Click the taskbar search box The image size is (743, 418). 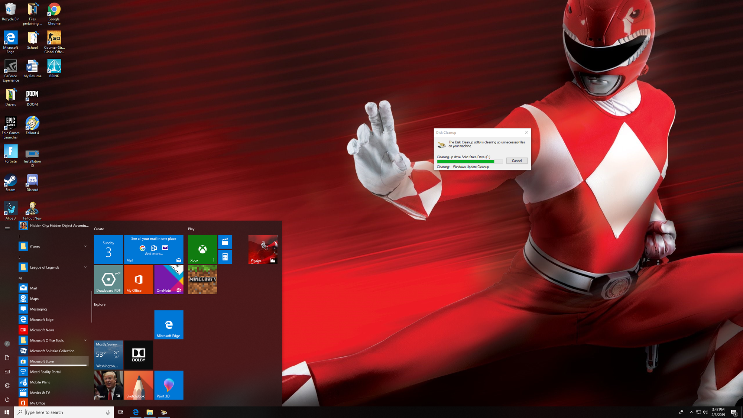click(64, 412)
